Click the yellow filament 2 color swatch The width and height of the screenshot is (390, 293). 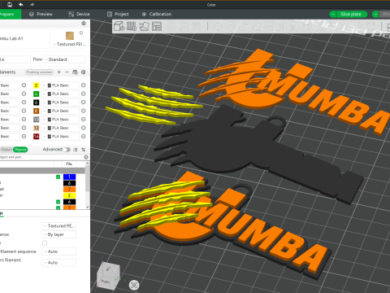click(36, 85)
